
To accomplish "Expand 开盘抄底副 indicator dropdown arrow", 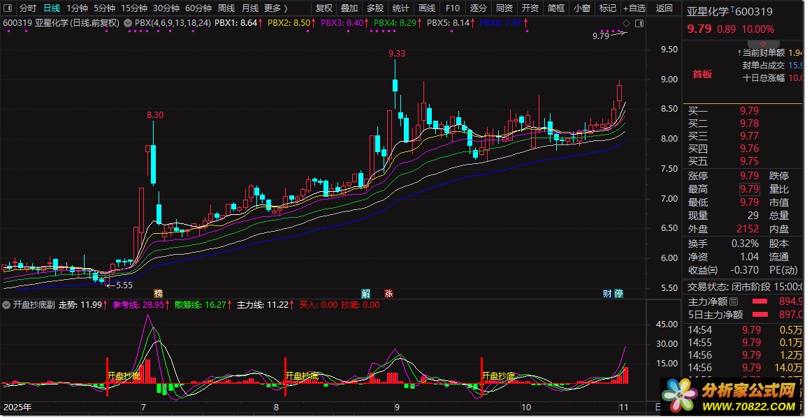I will coord(6,305).
